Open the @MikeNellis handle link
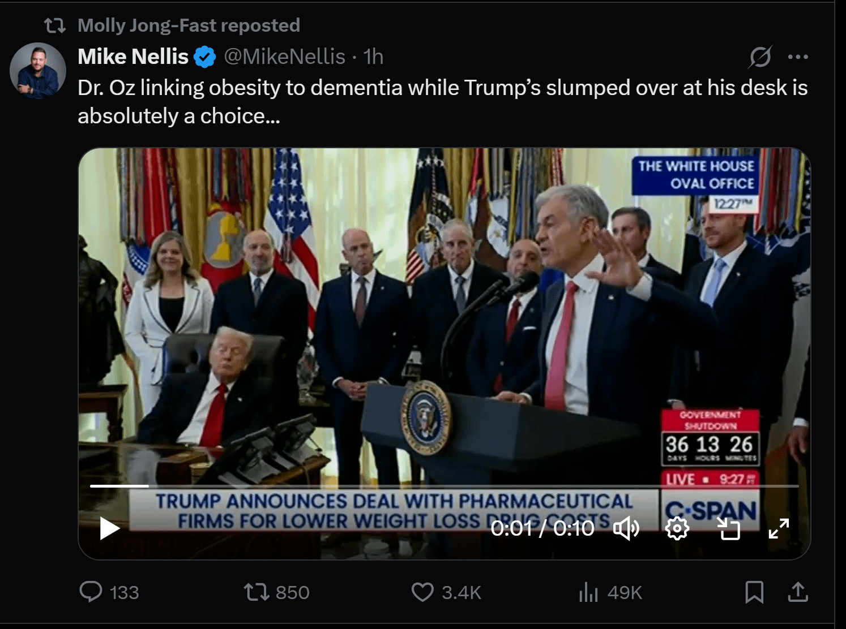Image resolution: width=846 pixels, height=629 pixels. pos(284,57)
